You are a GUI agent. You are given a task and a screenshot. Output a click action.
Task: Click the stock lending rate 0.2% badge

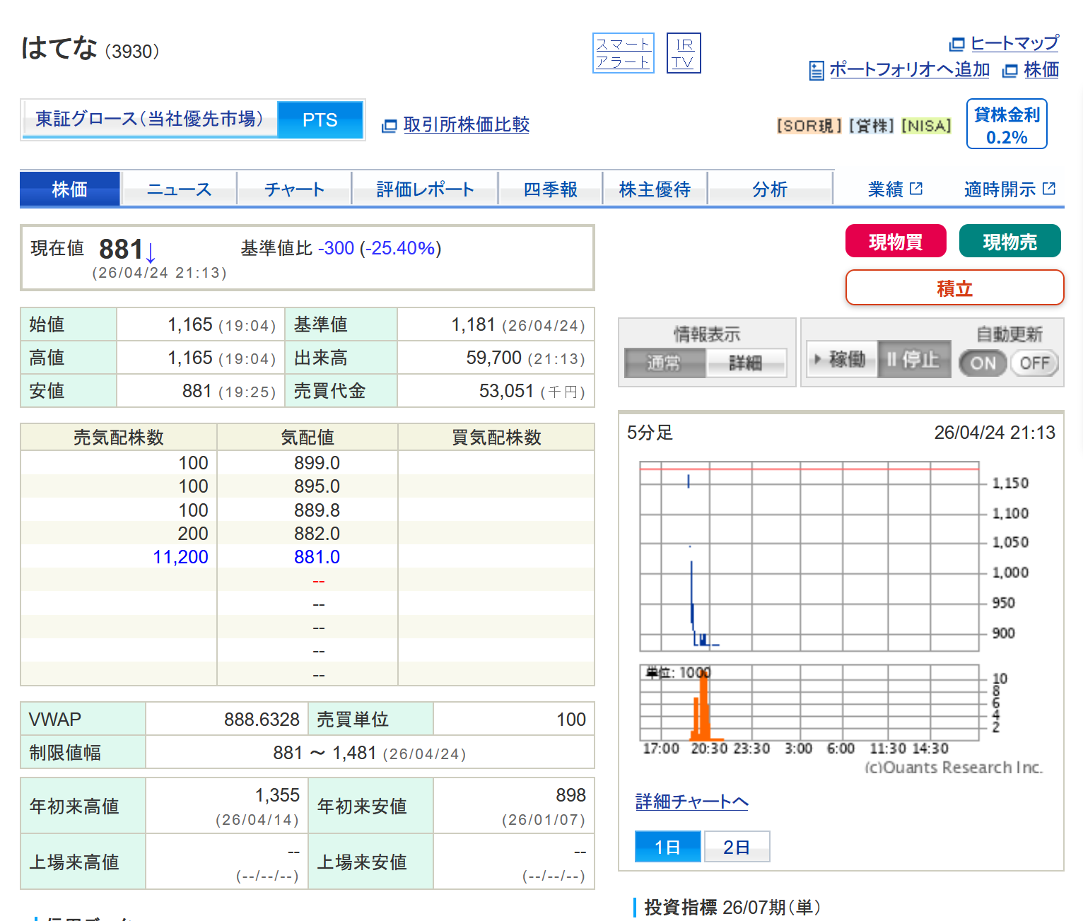pyautogui.click(x=1007, y=124)
